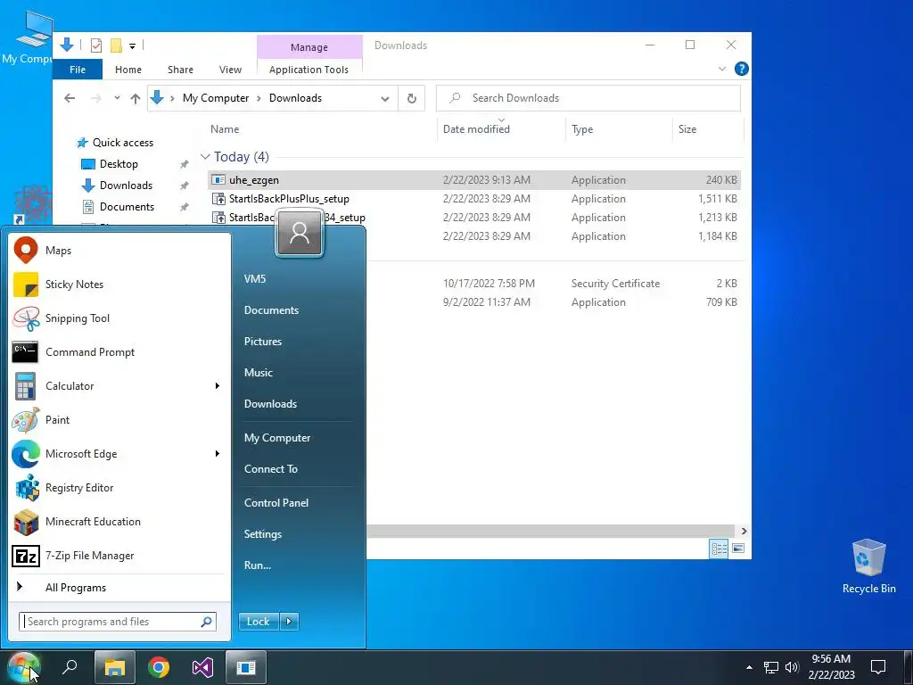Click the Manage contextual tab
This screenshot has width=913, height=685.
[x=309, y=47]
